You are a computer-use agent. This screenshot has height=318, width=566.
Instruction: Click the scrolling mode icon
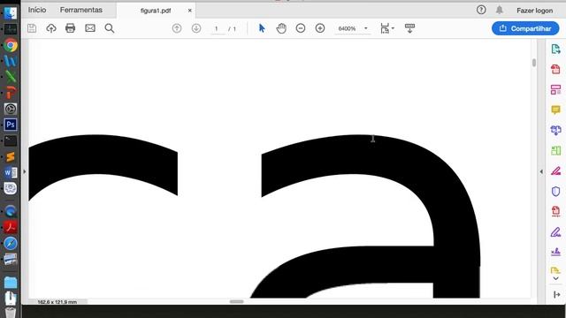pos(409,28)
